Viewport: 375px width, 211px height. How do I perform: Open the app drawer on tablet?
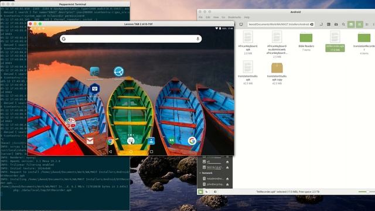point(131,141)
